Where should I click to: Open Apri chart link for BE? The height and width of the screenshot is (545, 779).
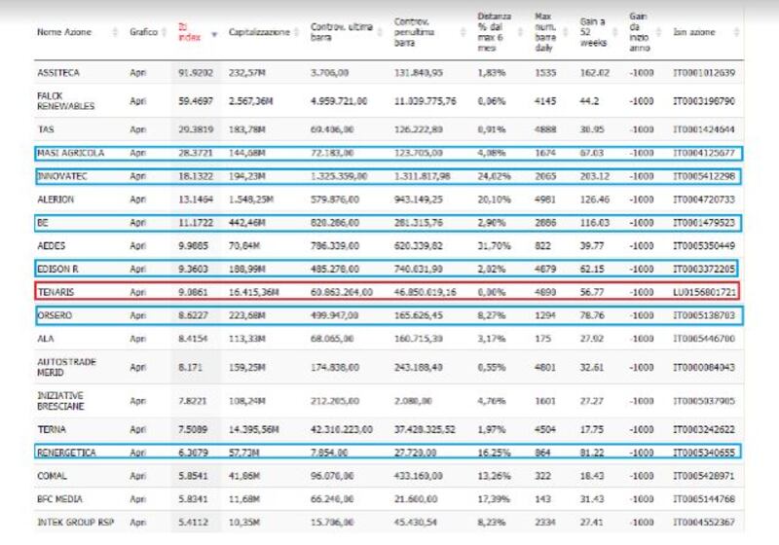(x=137, y=223)
